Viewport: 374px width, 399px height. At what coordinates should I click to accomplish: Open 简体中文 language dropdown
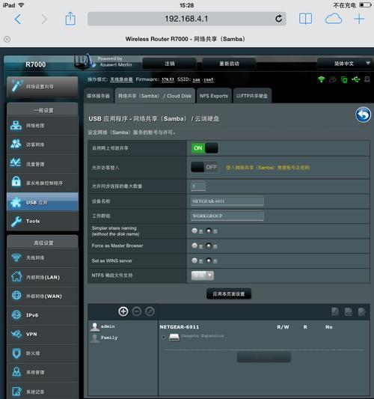pos(345,64)
